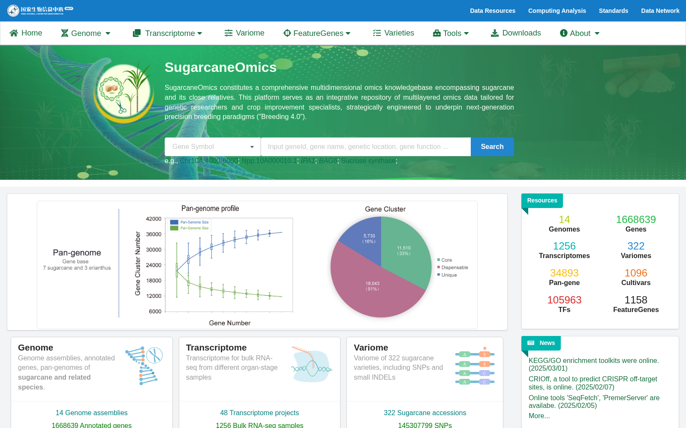This screenshot has width=686, height=428.
Task: Expand the About menu caret
Action: (597, 33)
